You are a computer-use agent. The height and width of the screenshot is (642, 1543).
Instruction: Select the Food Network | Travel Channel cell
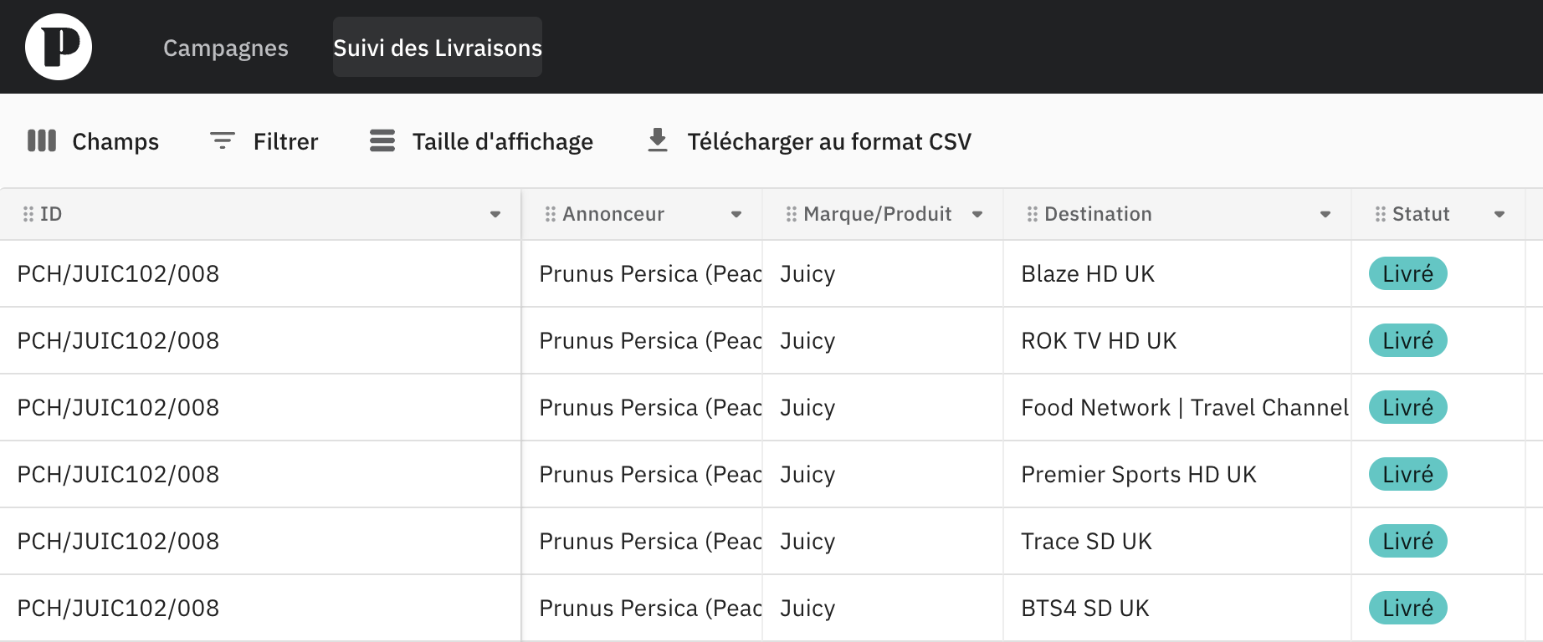tap(1177, 407)
